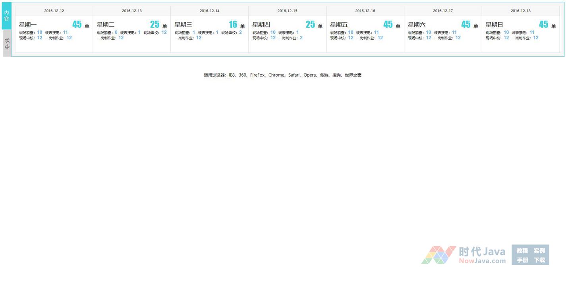This screenshot has height=285, width=566.
Task: Click 一岗制作业 value 2 under 星期四
Action: point(301,38)
